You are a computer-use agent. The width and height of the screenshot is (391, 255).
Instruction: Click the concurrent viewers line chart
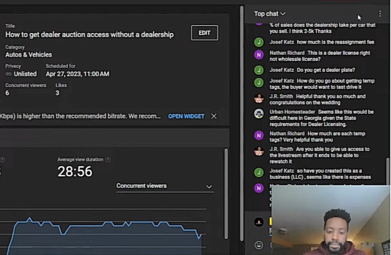pyautogui.click(x=103, y=232)
